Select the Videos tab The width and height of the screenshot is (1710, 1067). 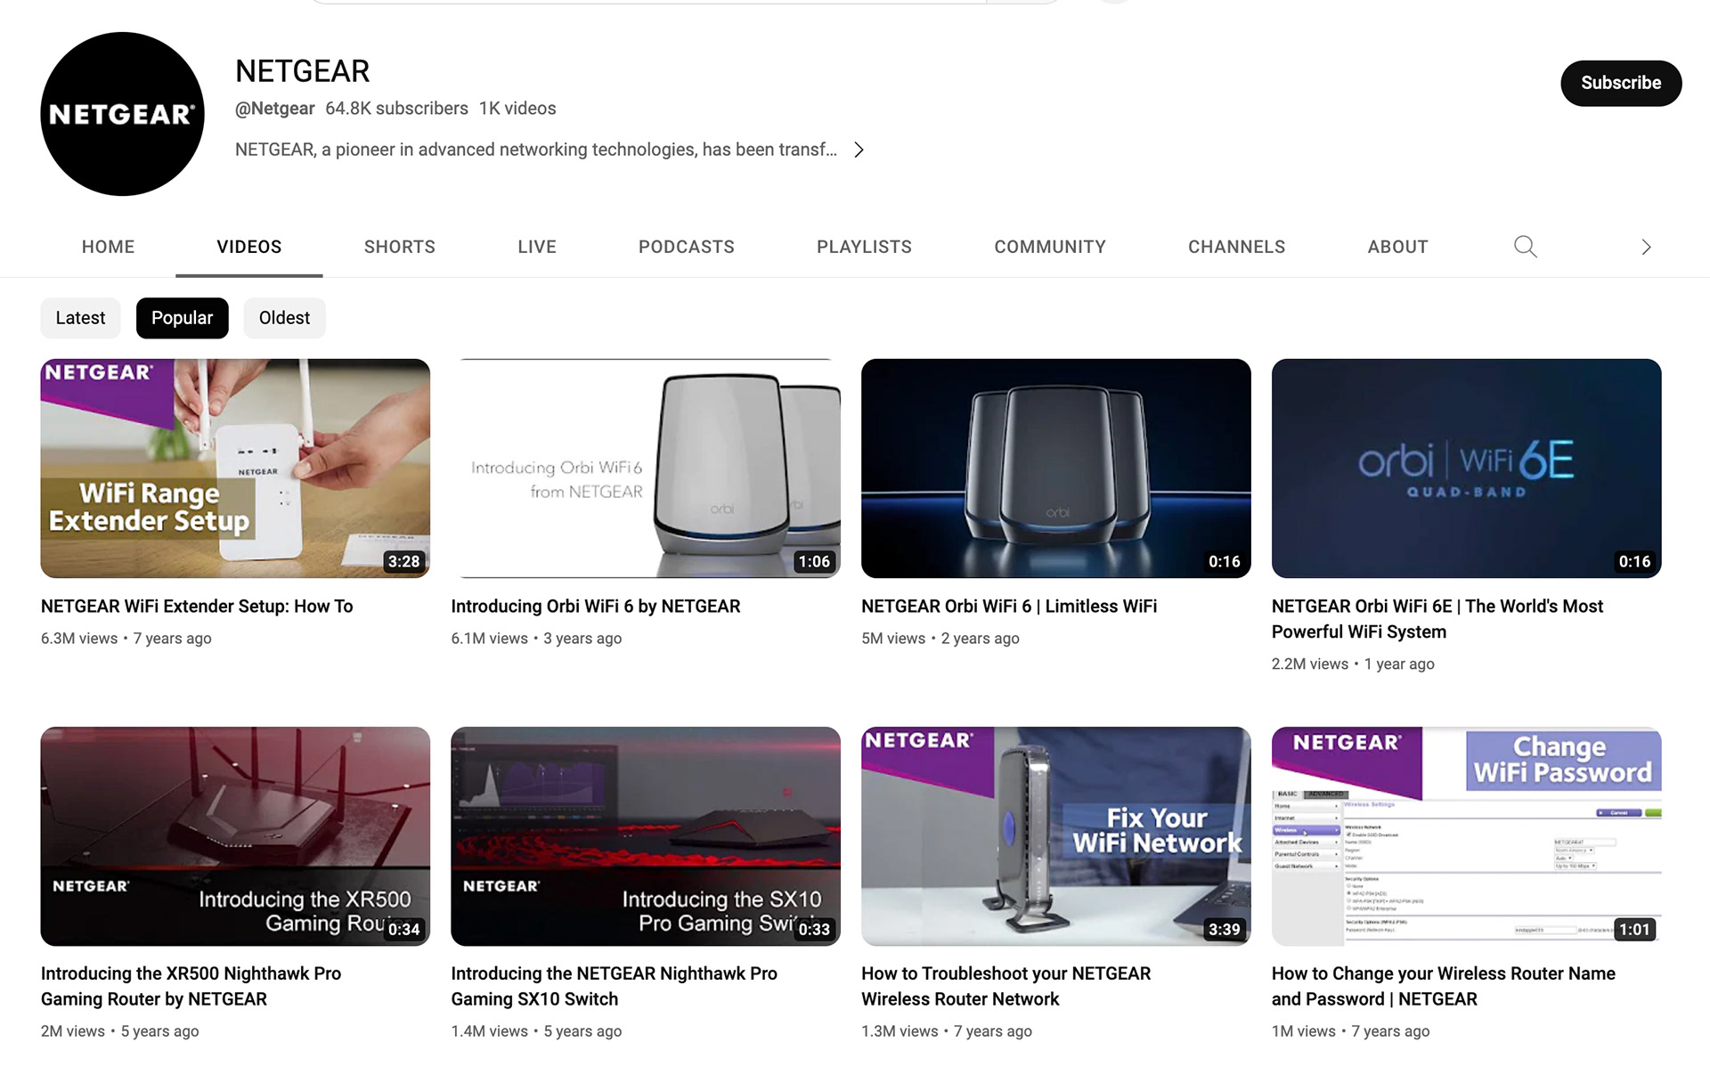tap(248, 247)
